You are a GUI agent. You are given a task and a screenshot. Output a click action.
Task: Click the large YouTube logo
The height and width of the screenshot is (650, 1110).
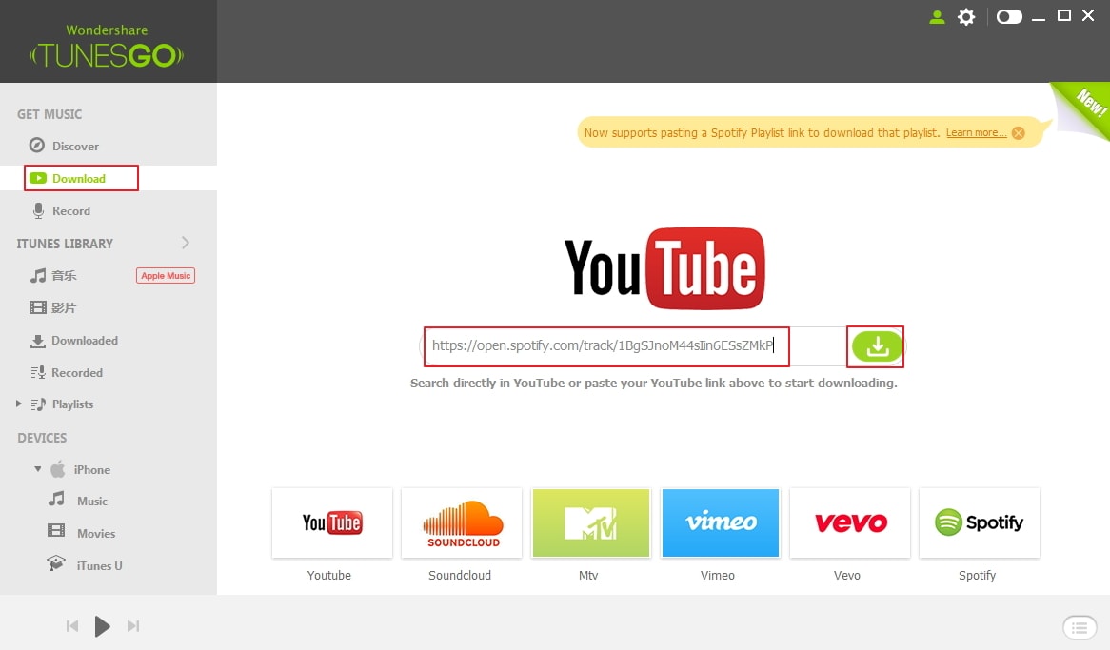(x=664, y=268)
